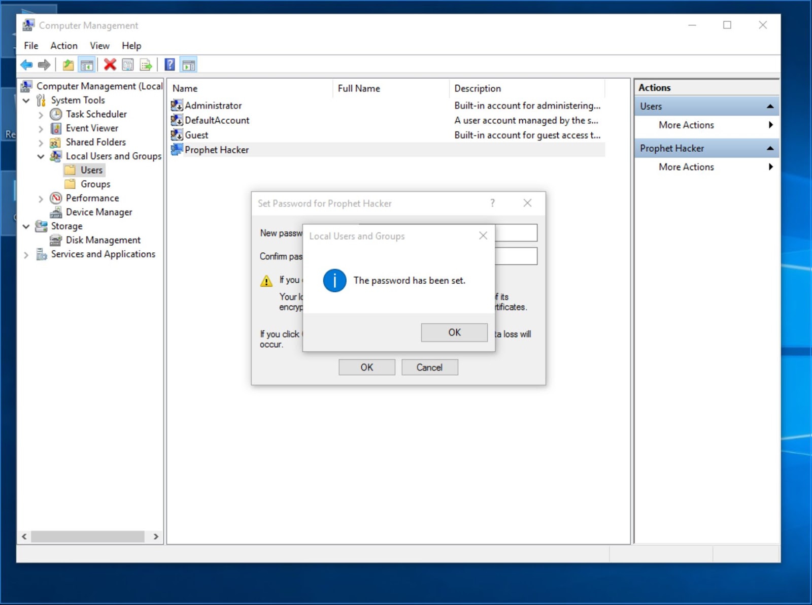Click Cancel in the Set Password dialog

[x=429, y=367]
